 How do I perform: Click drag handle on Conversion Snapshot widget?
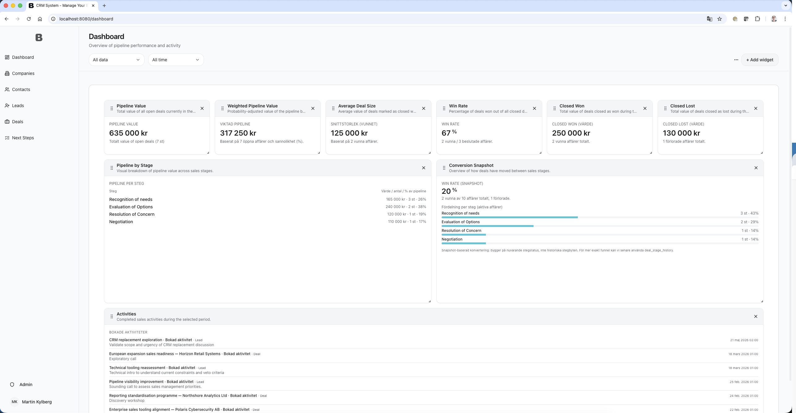(444, 168)
